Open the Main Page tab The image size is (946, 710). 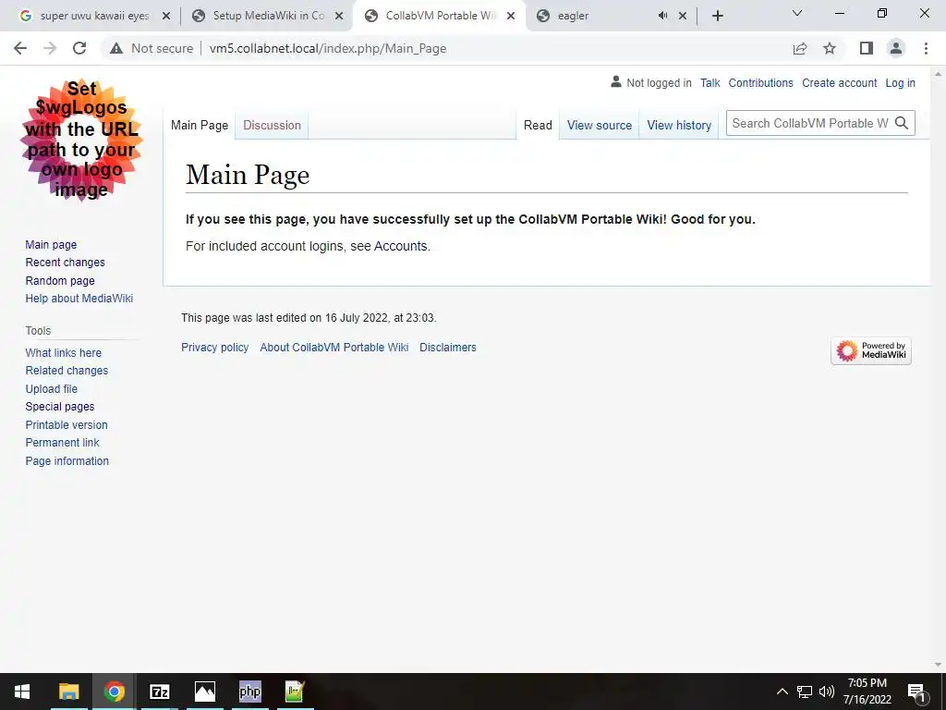pyautogui.click(x=200, y=125)
